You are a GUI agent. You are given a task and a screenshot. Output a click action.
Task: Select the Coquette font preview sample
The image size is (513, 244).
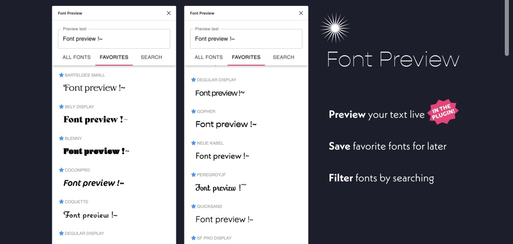coord(90,215)
